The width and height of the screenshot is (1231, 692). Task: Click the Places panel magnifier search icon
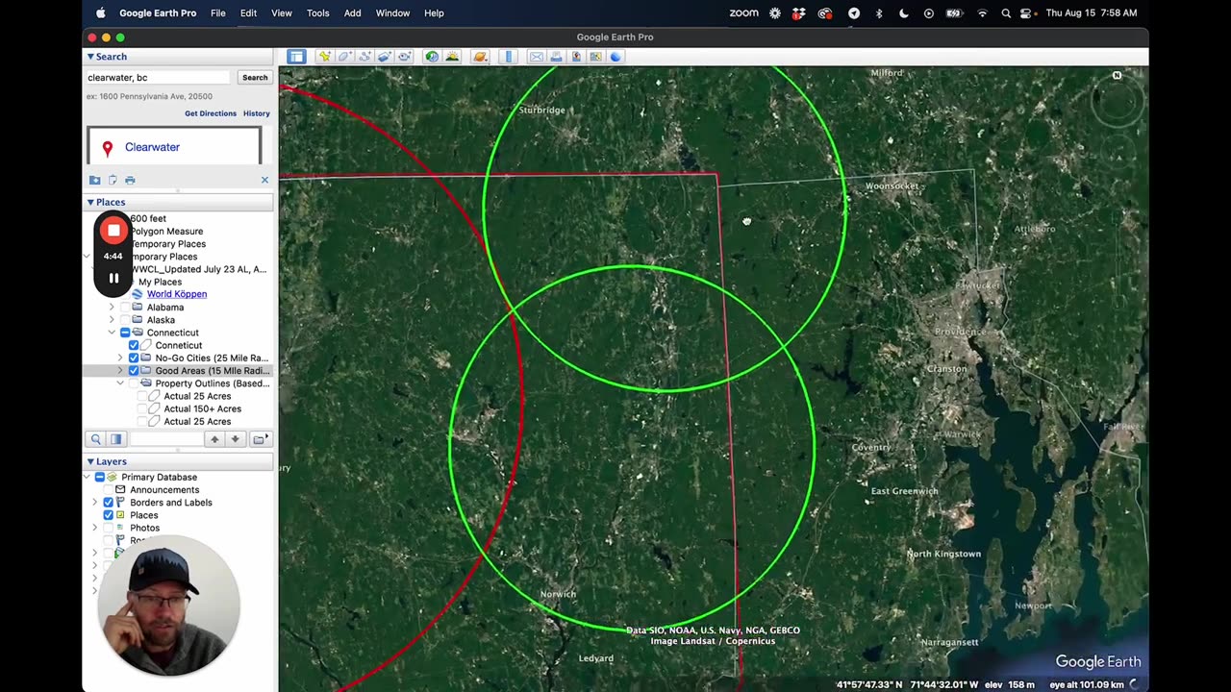click(x=95, y=439)
